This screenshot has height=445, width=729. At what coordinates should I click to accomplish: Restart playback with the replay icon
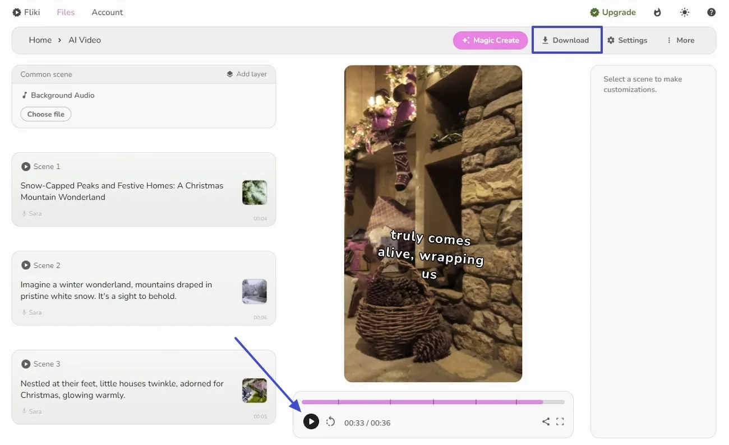[330, 421]
